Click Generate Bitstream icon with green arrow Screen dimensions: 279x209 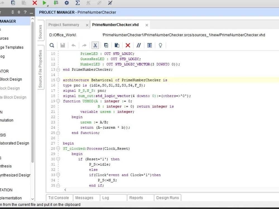(56, 3)
